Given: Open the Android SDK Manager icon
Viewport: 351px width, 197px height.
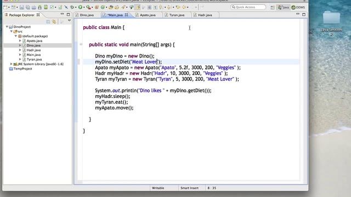Looking at the screenshot, I should [39, 7].
